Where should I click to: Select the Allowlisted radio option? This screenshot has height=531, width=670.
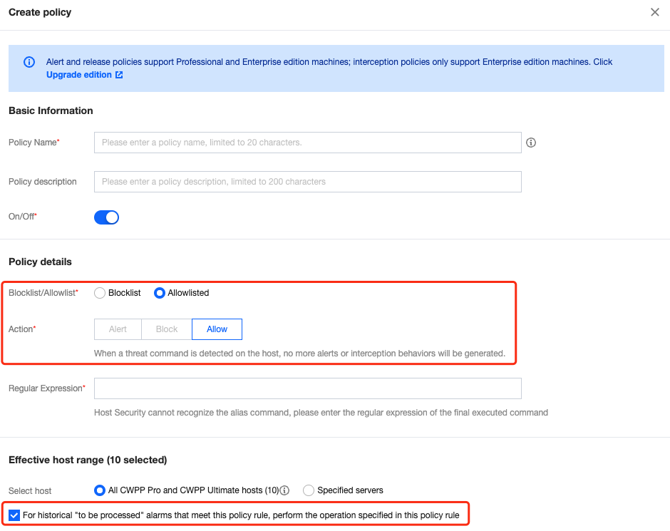pyautogui.click(x=160, y=293)
